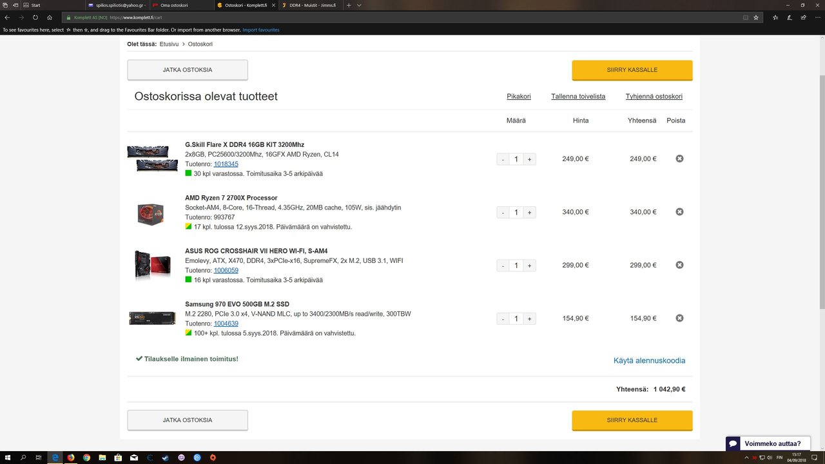Remove Samsung 970 EVO SSD from cart
825x464 pixels.
coord(679,318)
